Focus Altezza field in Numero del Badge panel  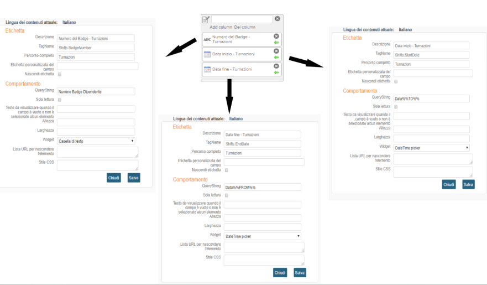tap(96, 122)
